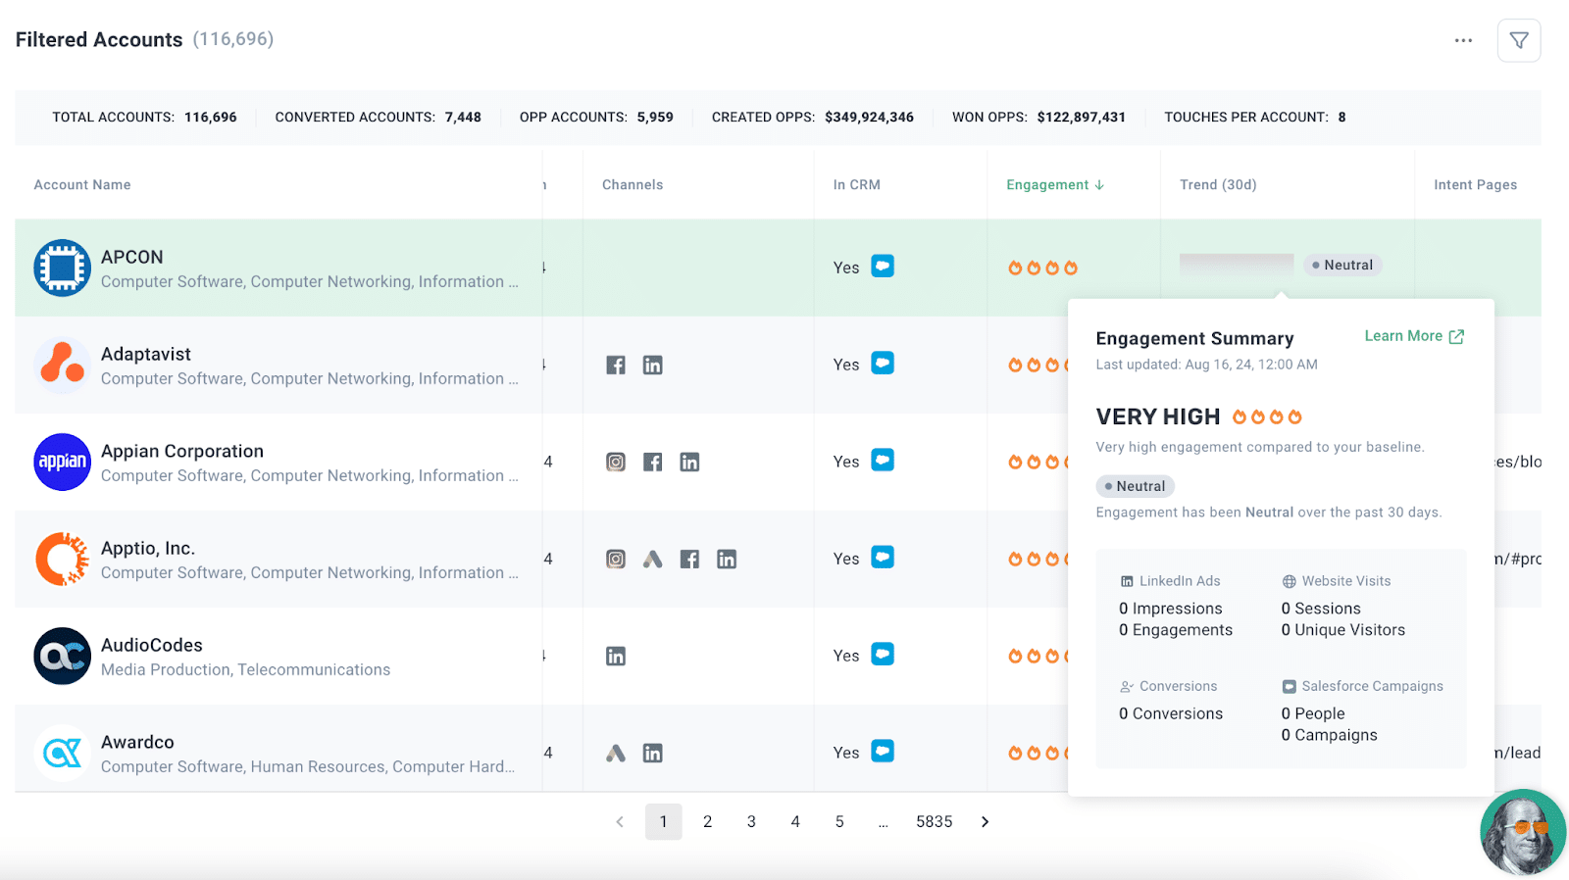Open the AudioCodes account name
This screenshot has width=1569, height=880.
point(152,645)
